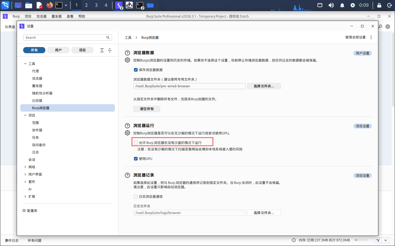Click 选择文件夹 for browser data folder
395x246 pixels.
(x=264, y=86)
